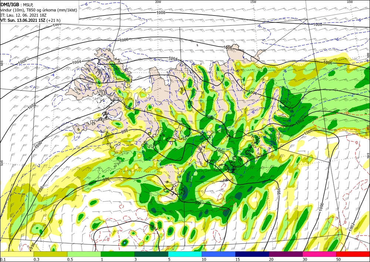Click legend value '0.1'
Viewport: 370px width, 262px height.
click(3, 259)
